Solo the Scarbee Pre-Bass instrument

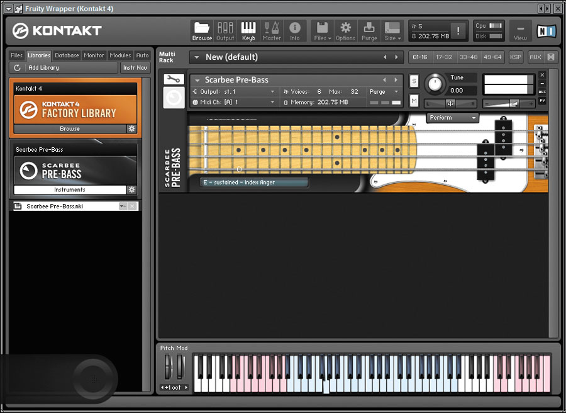click(414, 81)
